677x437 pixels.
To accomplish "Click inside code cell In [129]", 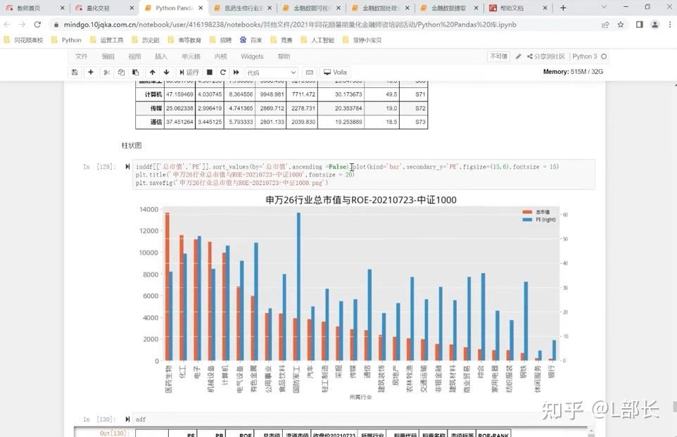I will click(364, 175).
